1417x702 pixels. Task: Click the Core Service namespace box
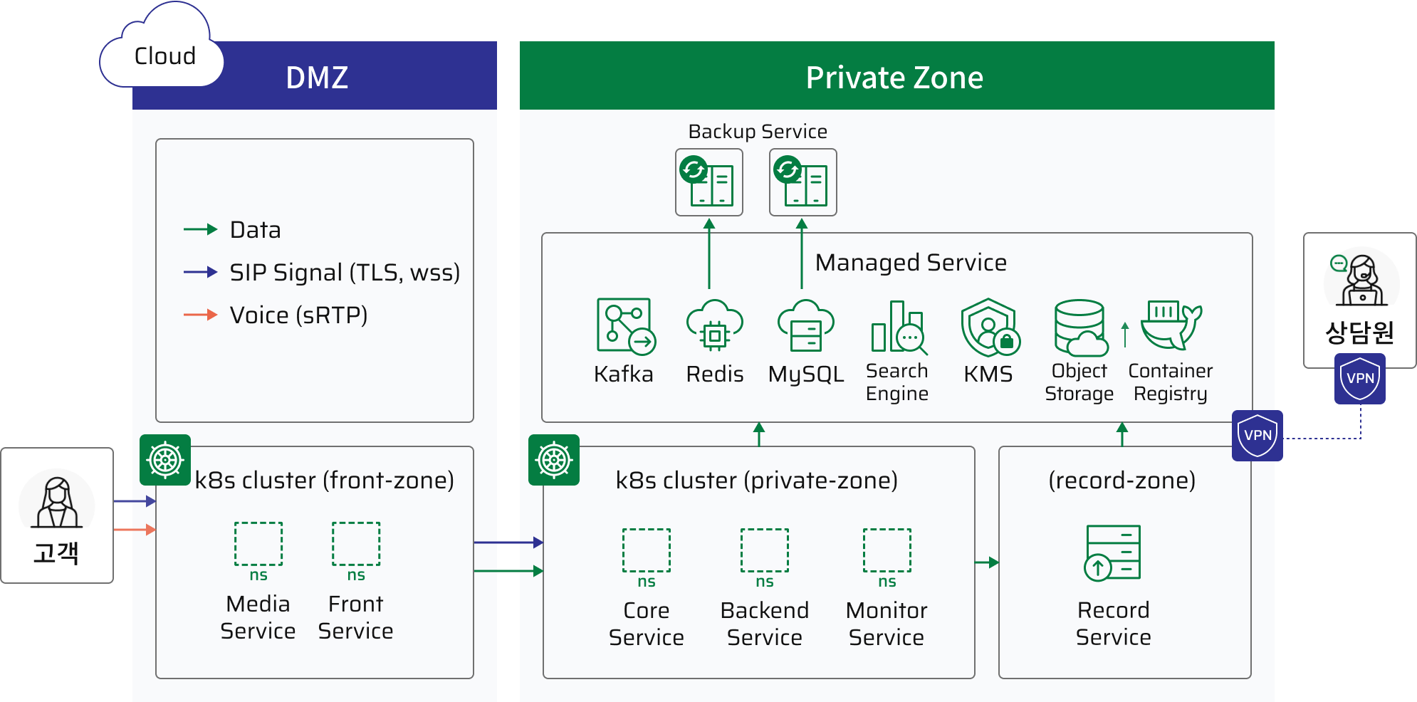[646, 550]
